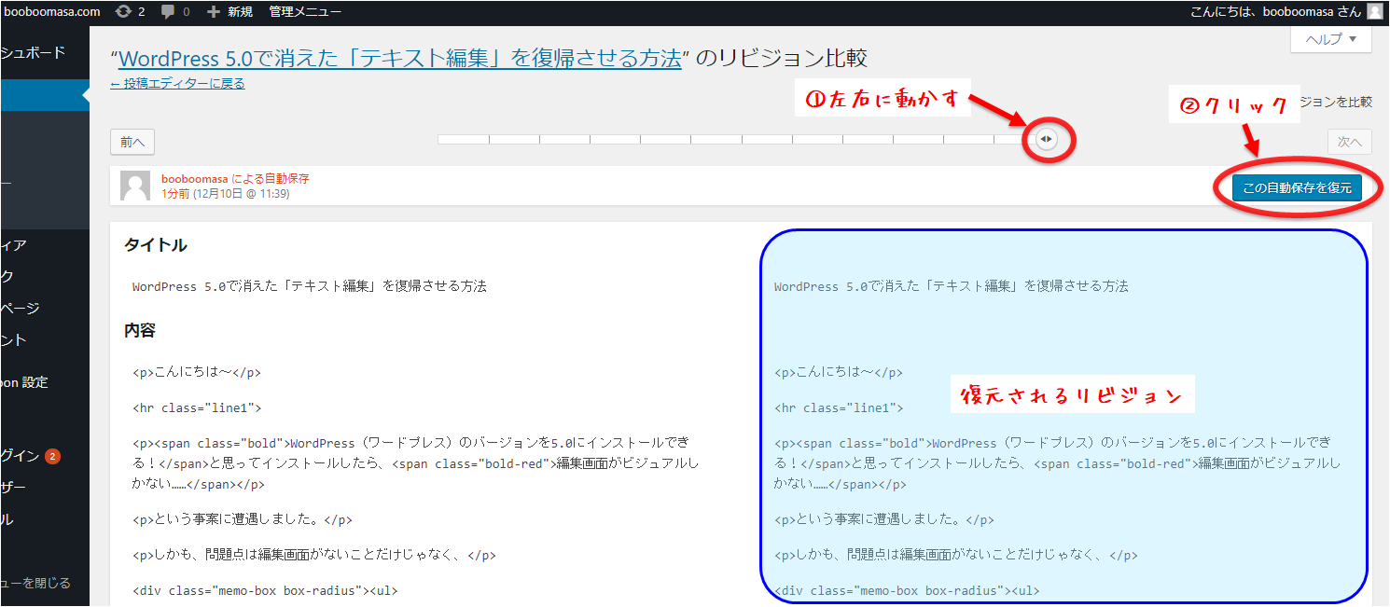Click the user avatar in the admin bar
This screenshot has height=607, width=1390.
[x=1375, y=12]
